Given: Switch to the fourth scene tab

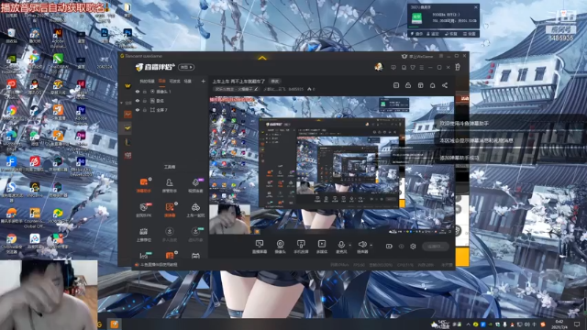Looking at the screenshot, I should [188, 82].
